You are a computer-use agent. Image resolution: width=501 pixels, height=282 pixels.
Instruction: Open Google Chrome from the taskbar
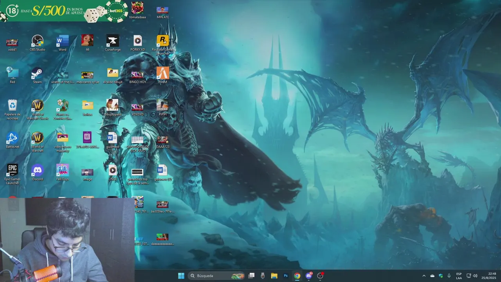click(297, 276)
